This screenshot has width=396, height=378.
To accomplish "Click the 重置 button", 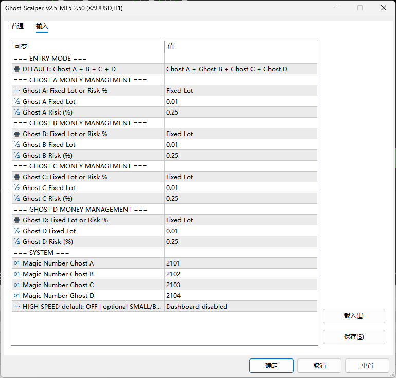I will (x=367, y=366).
